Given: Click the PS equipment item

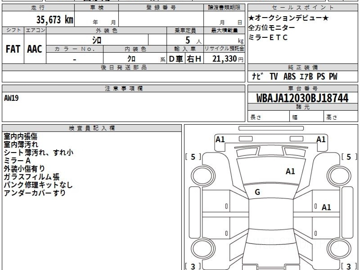Looking at the screenshot, I should click(x=321, y=76).
